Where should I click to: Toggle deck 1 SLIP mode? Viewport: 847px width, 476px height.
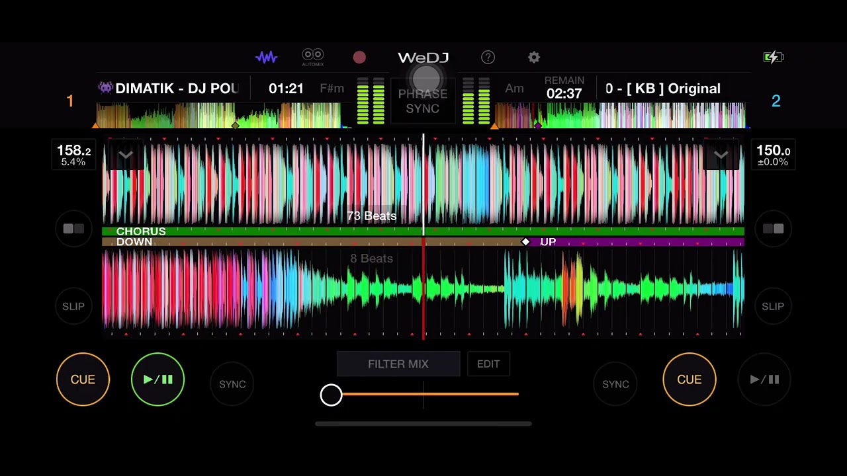tap(73, 307)
